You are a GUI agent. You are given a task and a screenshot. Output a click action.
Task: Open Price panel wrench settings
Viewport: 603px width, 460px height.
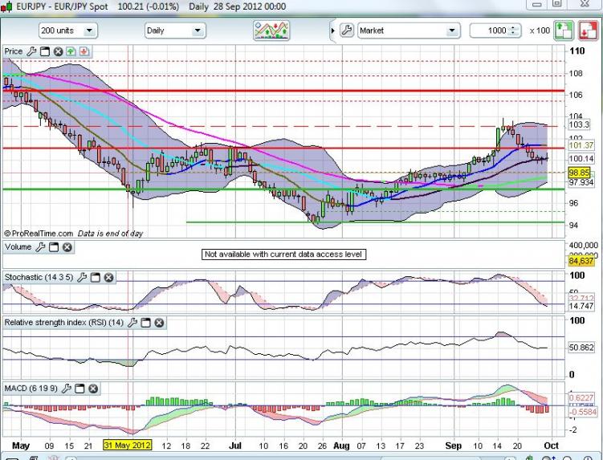coord(32,51)
